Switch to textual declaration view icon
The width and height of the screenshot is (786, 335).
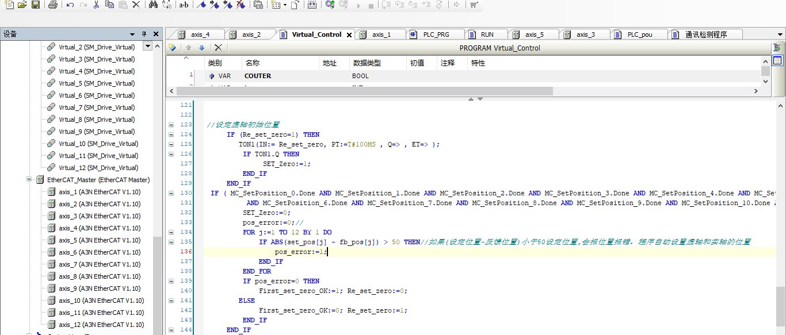(x=777, y=47)
